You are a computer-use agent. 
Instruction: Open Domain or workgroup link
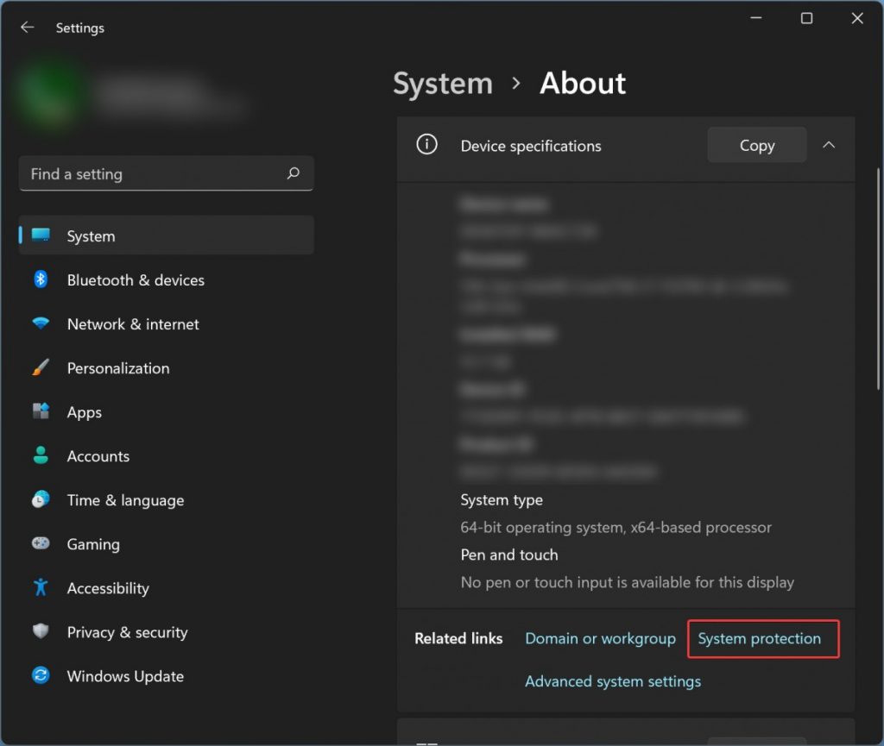click(x=600, y=638)
